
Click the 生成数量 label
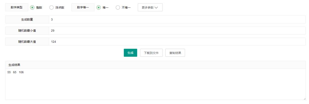point(27,19)
